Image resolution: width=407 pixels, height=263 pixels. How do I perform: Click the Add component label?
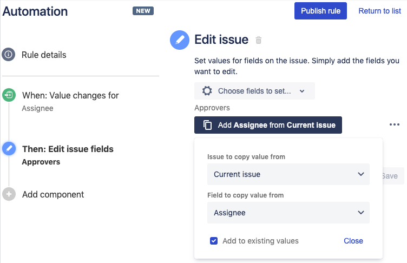click(x=53, y=194)
